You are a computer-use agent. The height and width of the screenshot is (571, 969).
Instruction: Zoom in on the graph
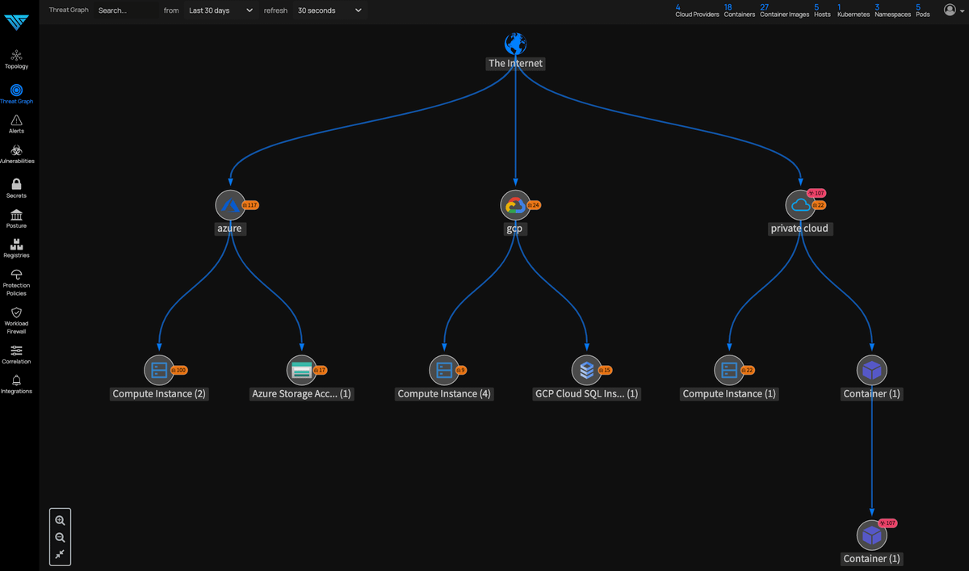[x=60, y=521]
